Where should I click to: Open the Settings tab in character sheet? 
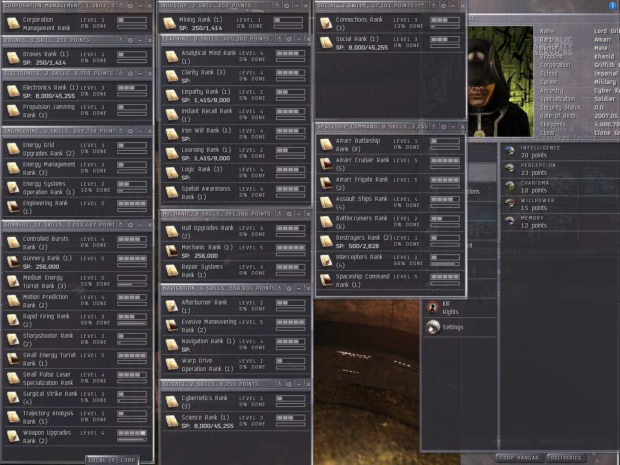[452, 328]
